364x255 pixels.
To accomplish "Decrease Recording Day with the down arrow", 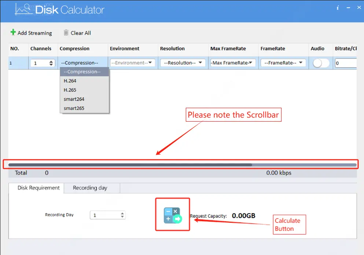I will click(x=122, y=216).
